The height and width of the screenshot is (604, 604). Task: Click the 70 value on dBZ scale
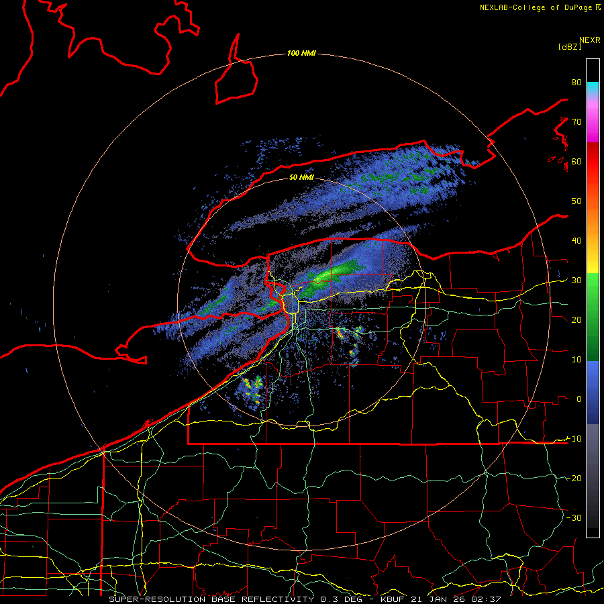point(576,121)
